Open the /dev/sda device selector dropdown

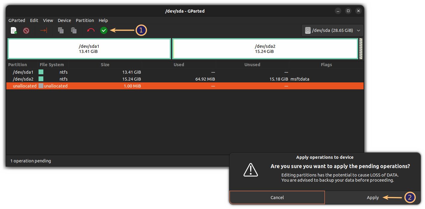(332, 30)
